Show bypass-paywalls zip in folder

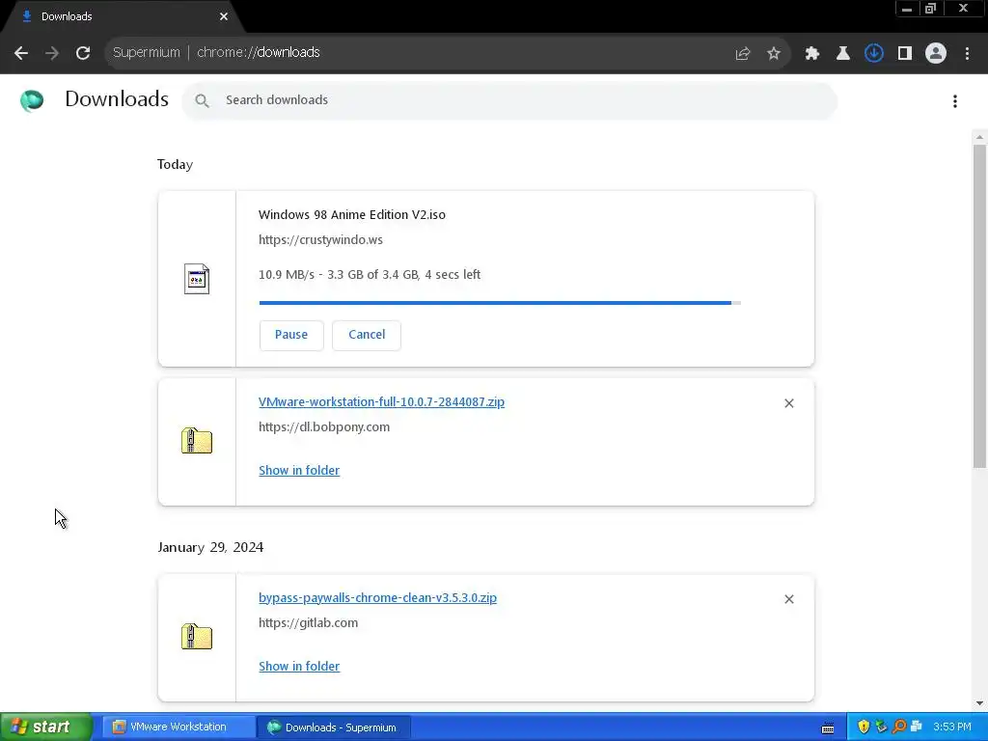coord(299,667)
